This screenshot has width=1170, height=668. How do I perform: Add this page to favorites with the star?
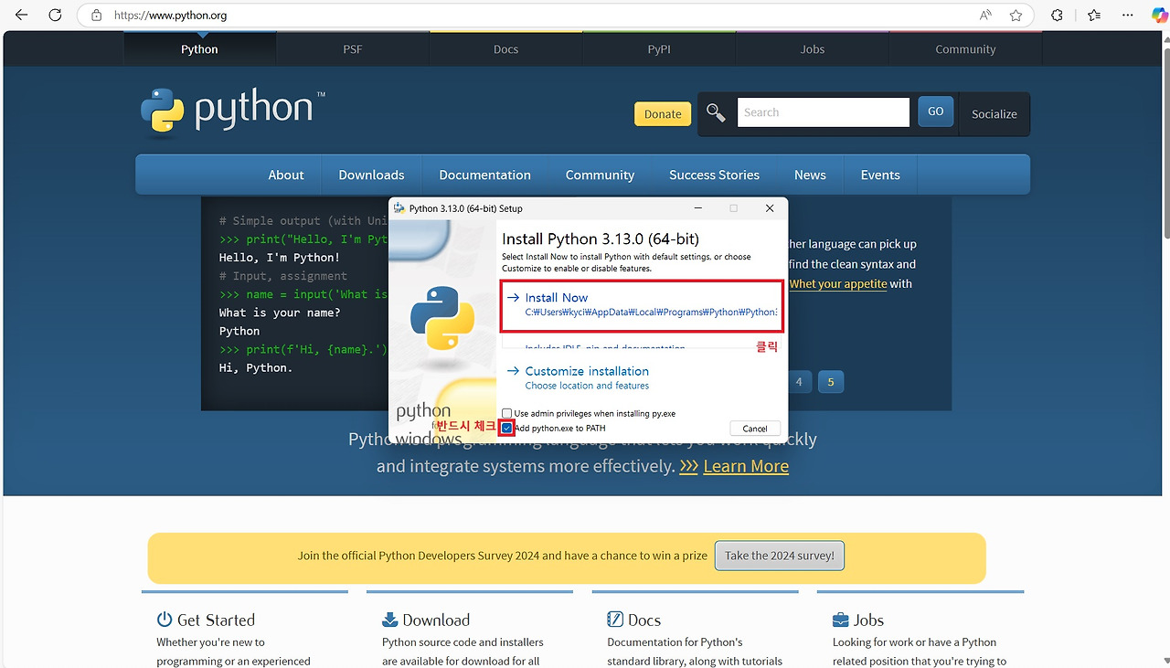(x=1016, y=16)
